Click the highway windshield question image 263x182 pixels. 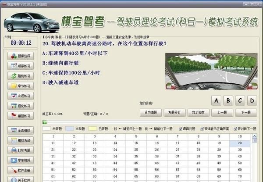[211, 71]
